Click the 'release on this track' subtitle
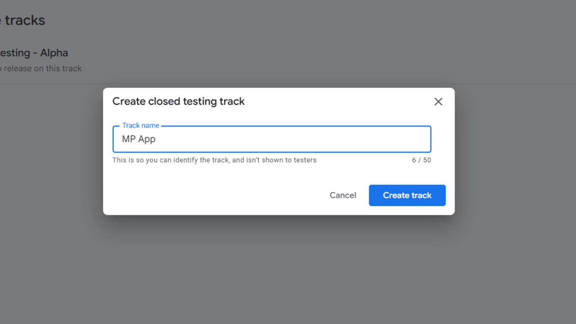 [42, 69]
